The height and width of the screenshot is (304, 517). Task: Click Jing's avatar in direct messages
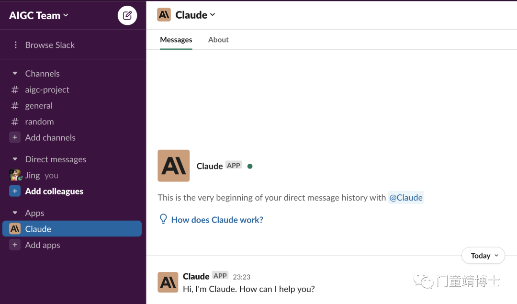point(15,175)
